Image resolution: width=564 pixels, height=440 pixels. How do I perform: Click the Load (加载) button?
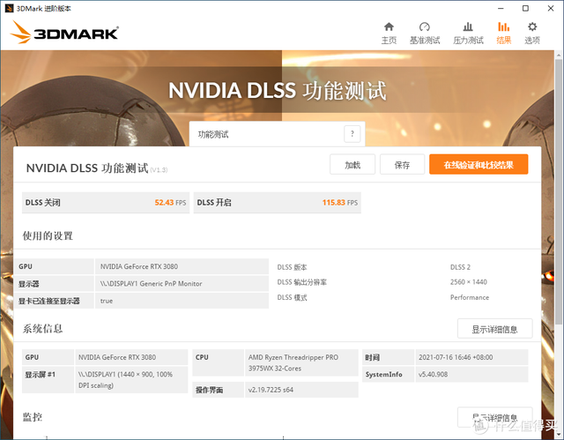352,164
